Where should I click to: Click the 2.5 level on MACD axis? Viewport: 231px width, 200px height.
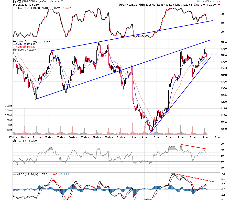[223, 184]
